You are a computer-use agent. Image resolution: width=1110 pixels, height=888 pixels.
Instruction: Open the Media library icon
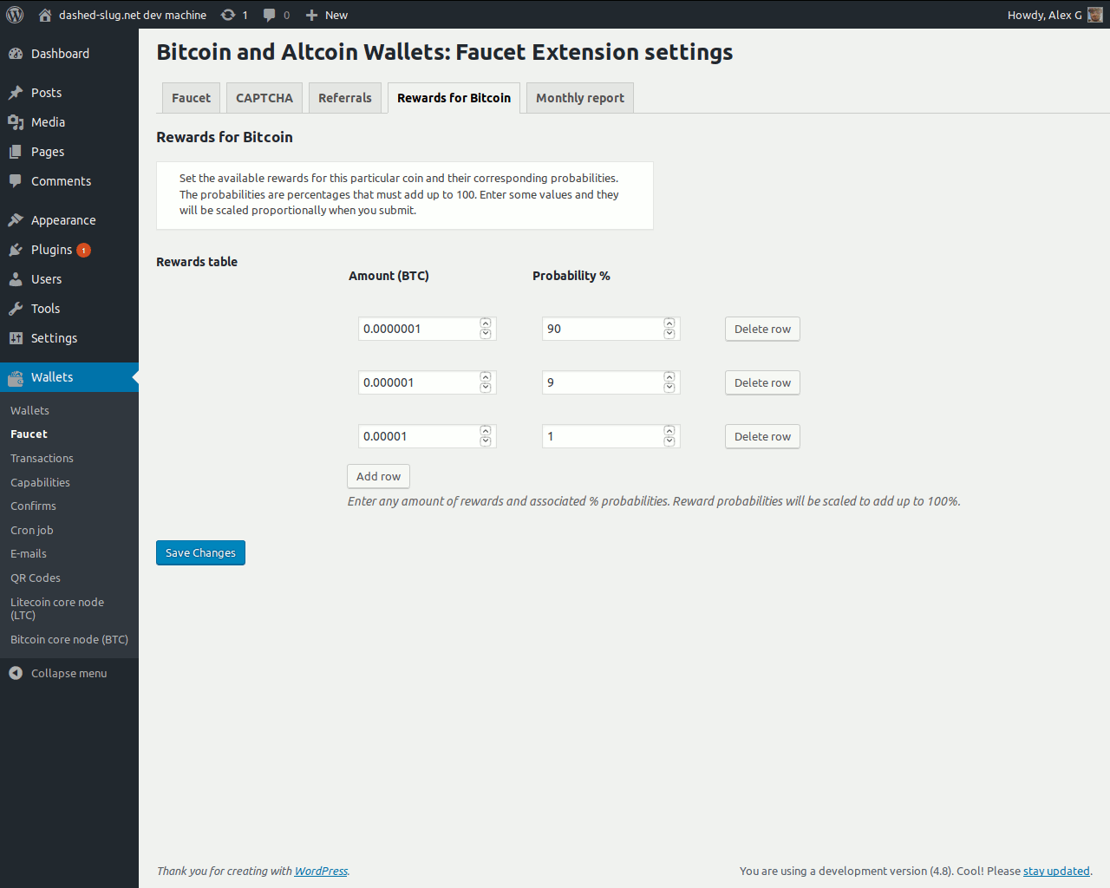[16, 122]
